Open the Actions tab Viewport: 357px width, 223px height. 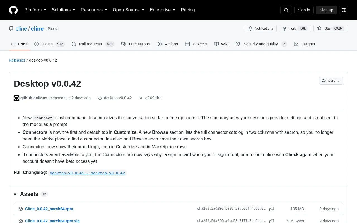coord(168,44)
